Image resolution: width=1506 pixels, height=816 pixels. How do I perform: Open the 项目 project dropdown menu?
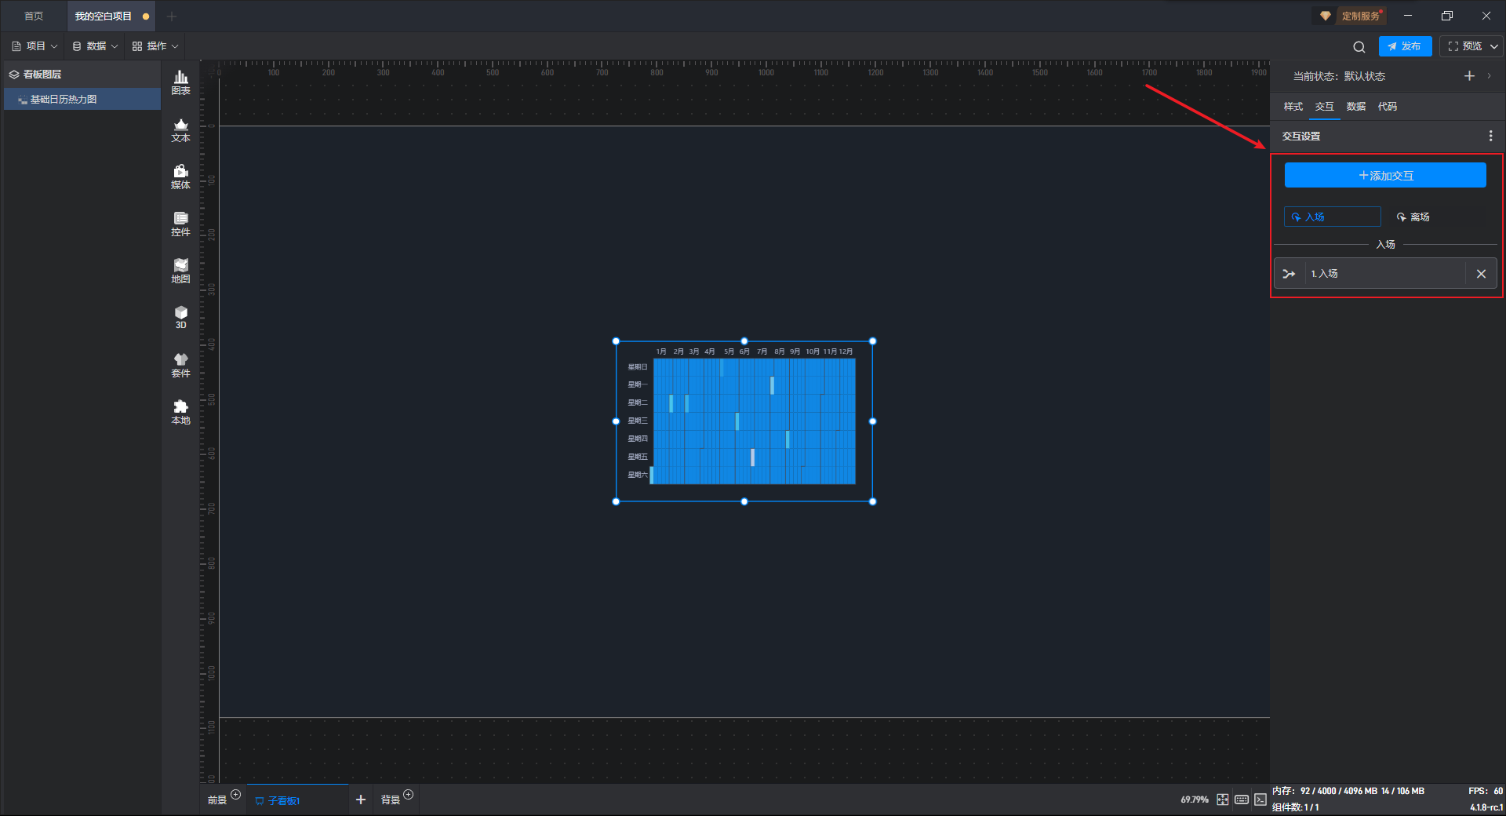coord(35,46)
